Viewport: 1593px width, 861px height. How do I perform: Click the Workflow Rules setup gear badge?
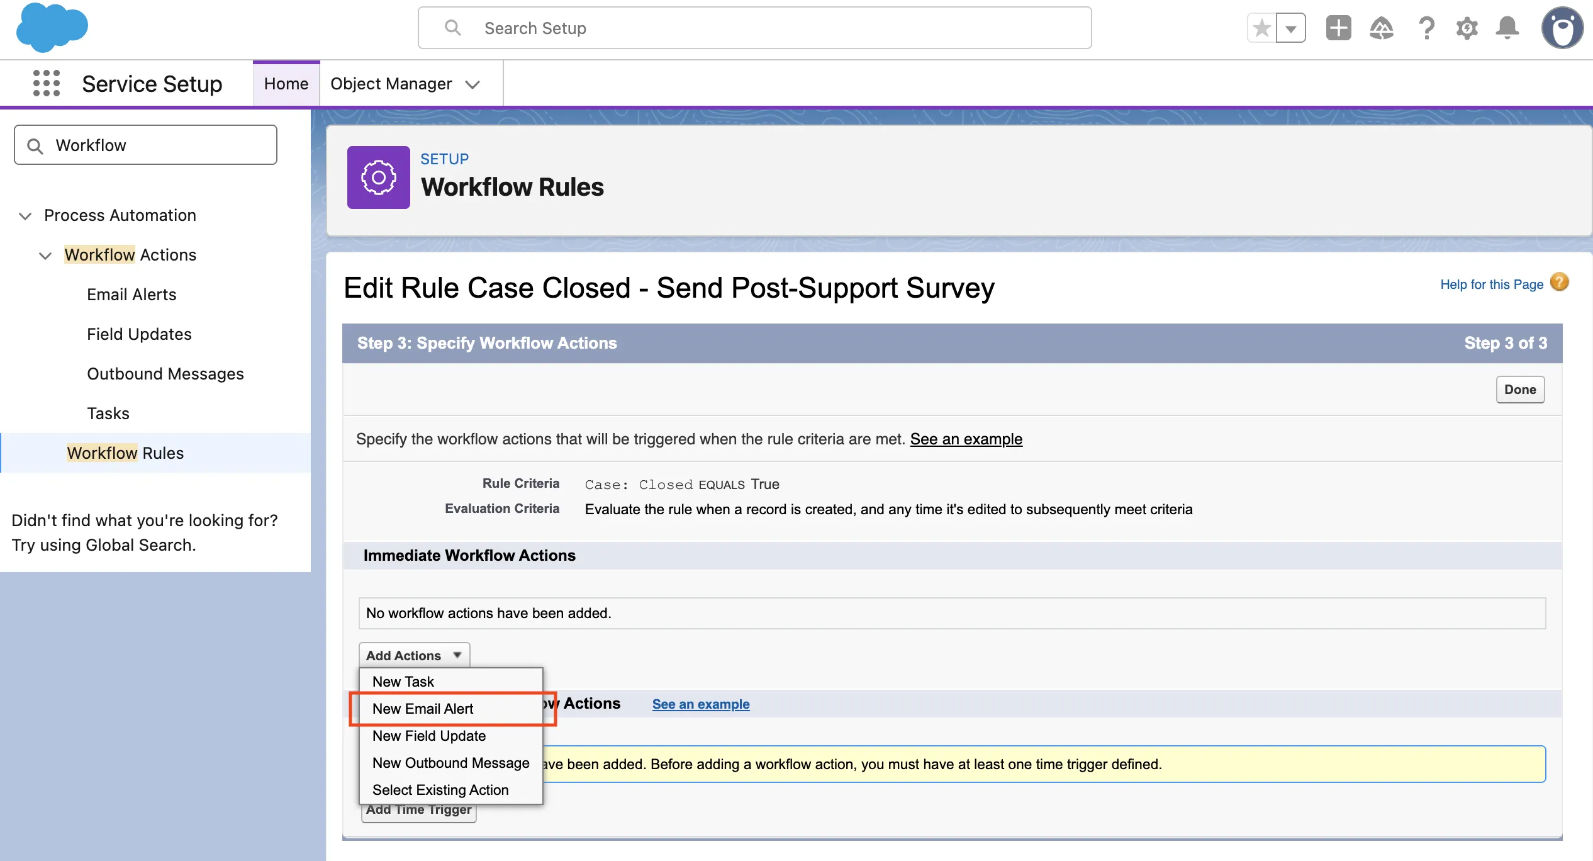(378, 177)
